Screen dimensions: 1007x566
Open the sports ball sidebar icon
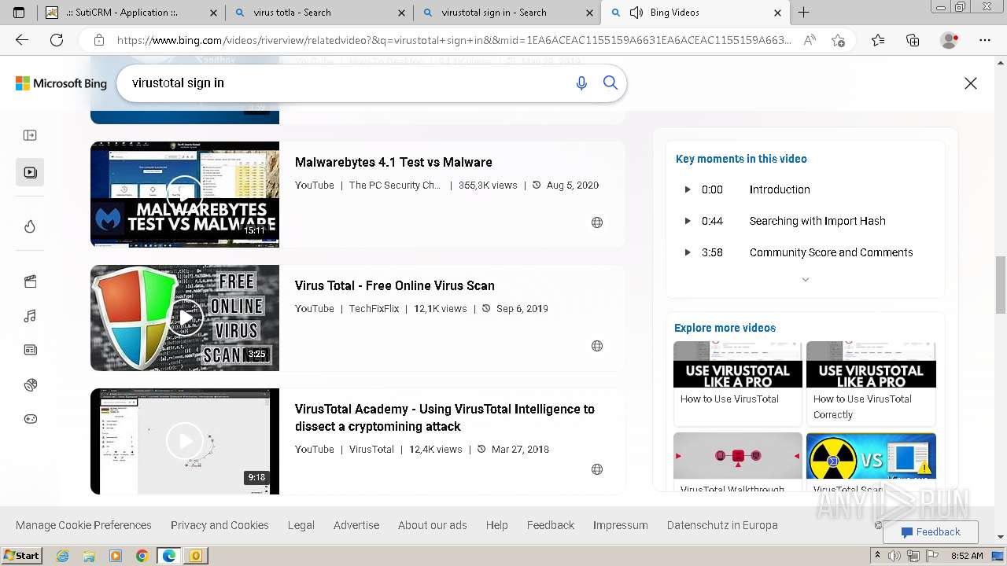pos(30,384)
